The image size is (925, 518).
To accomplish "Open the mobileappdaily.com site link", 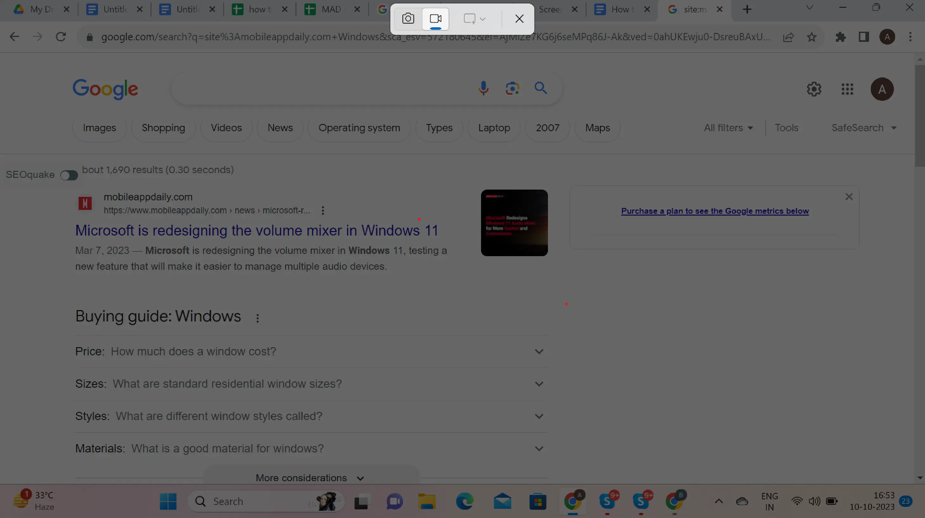I will tap(148, 197).
